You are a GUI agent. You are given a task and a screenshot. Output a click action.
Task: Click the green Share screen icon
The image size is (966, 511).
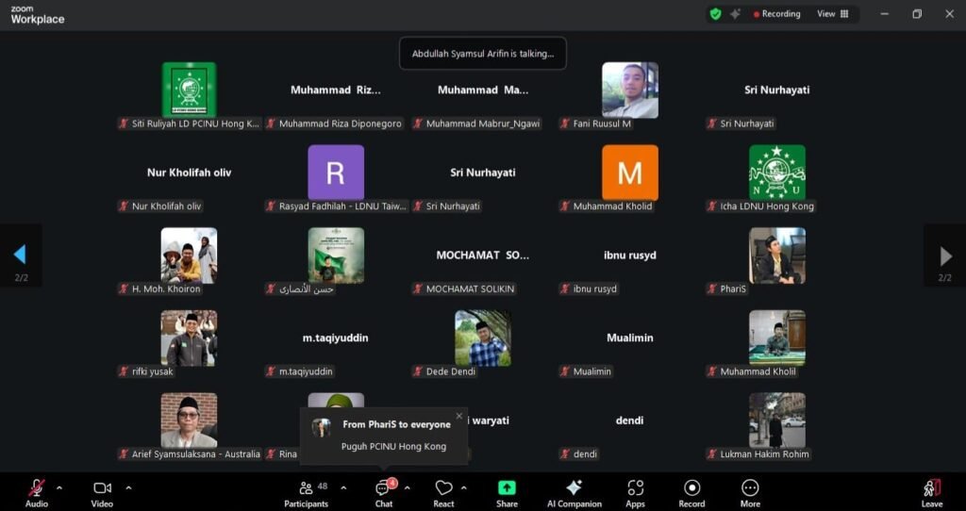point(507,488)
